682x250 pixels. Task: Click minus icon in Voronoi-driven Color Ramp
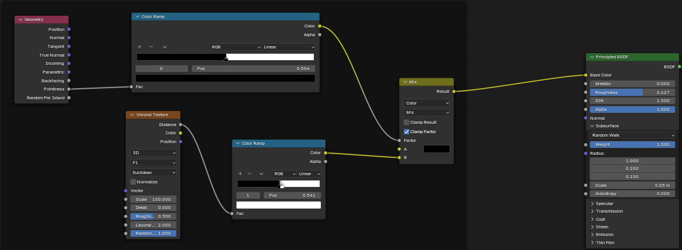point(249,173)
